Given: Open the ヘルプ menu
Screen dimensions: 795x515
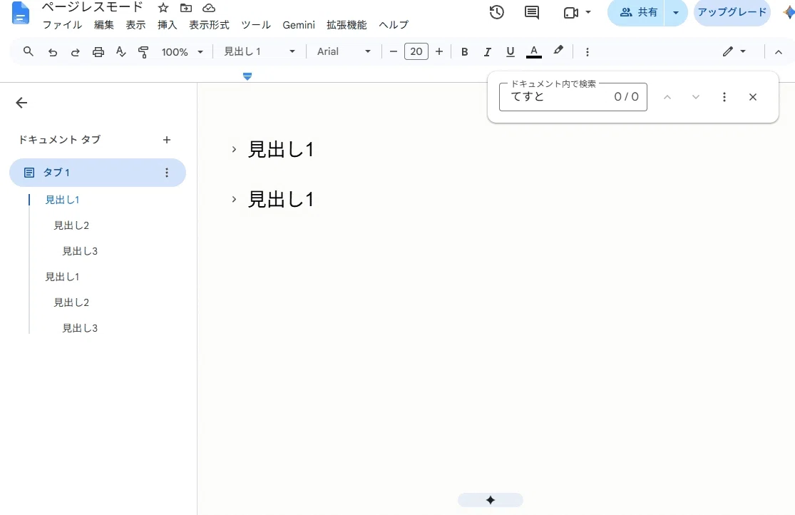Looking at the screenshot, I should pyautogui.click(x=394, y=25).
